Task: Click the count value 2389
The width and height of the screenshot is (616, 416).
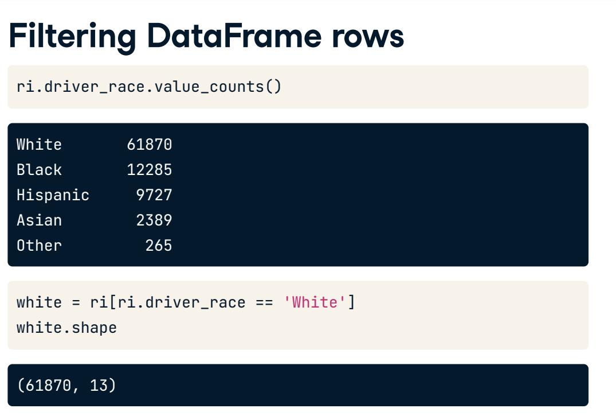Action: (154, 220)
